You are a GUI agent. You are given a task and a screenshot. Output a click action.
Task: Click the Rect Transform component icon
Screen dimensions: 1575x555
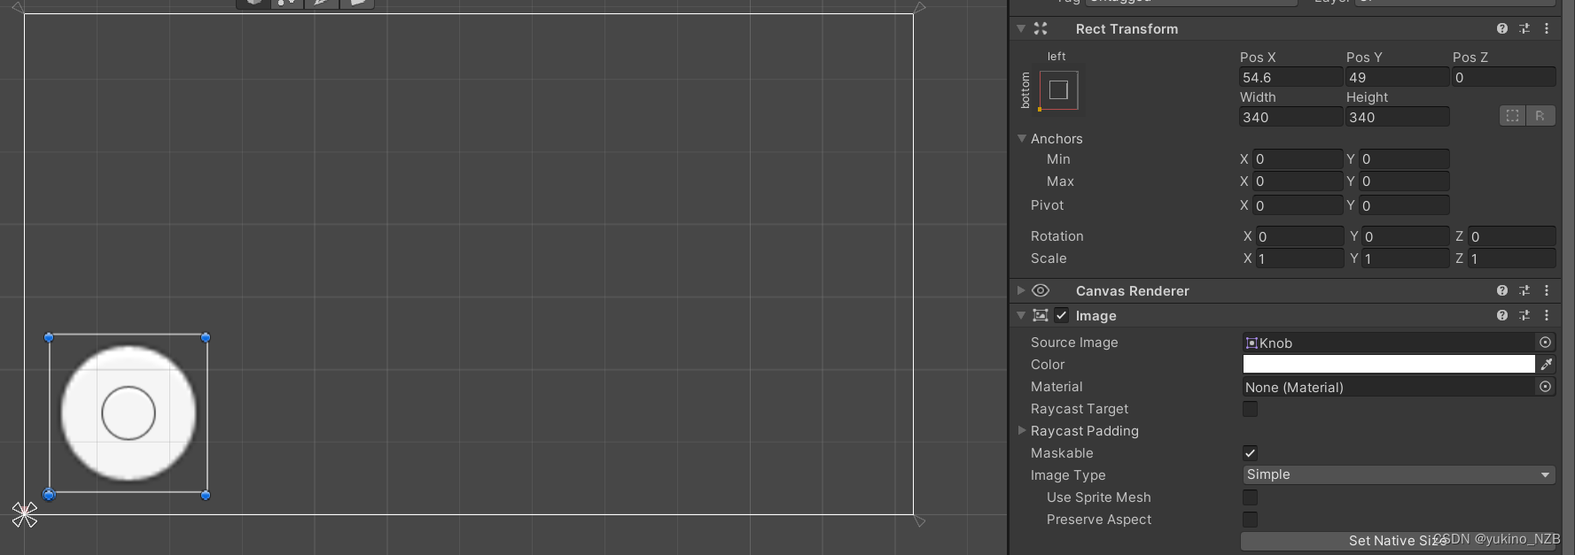(1041, 28)
